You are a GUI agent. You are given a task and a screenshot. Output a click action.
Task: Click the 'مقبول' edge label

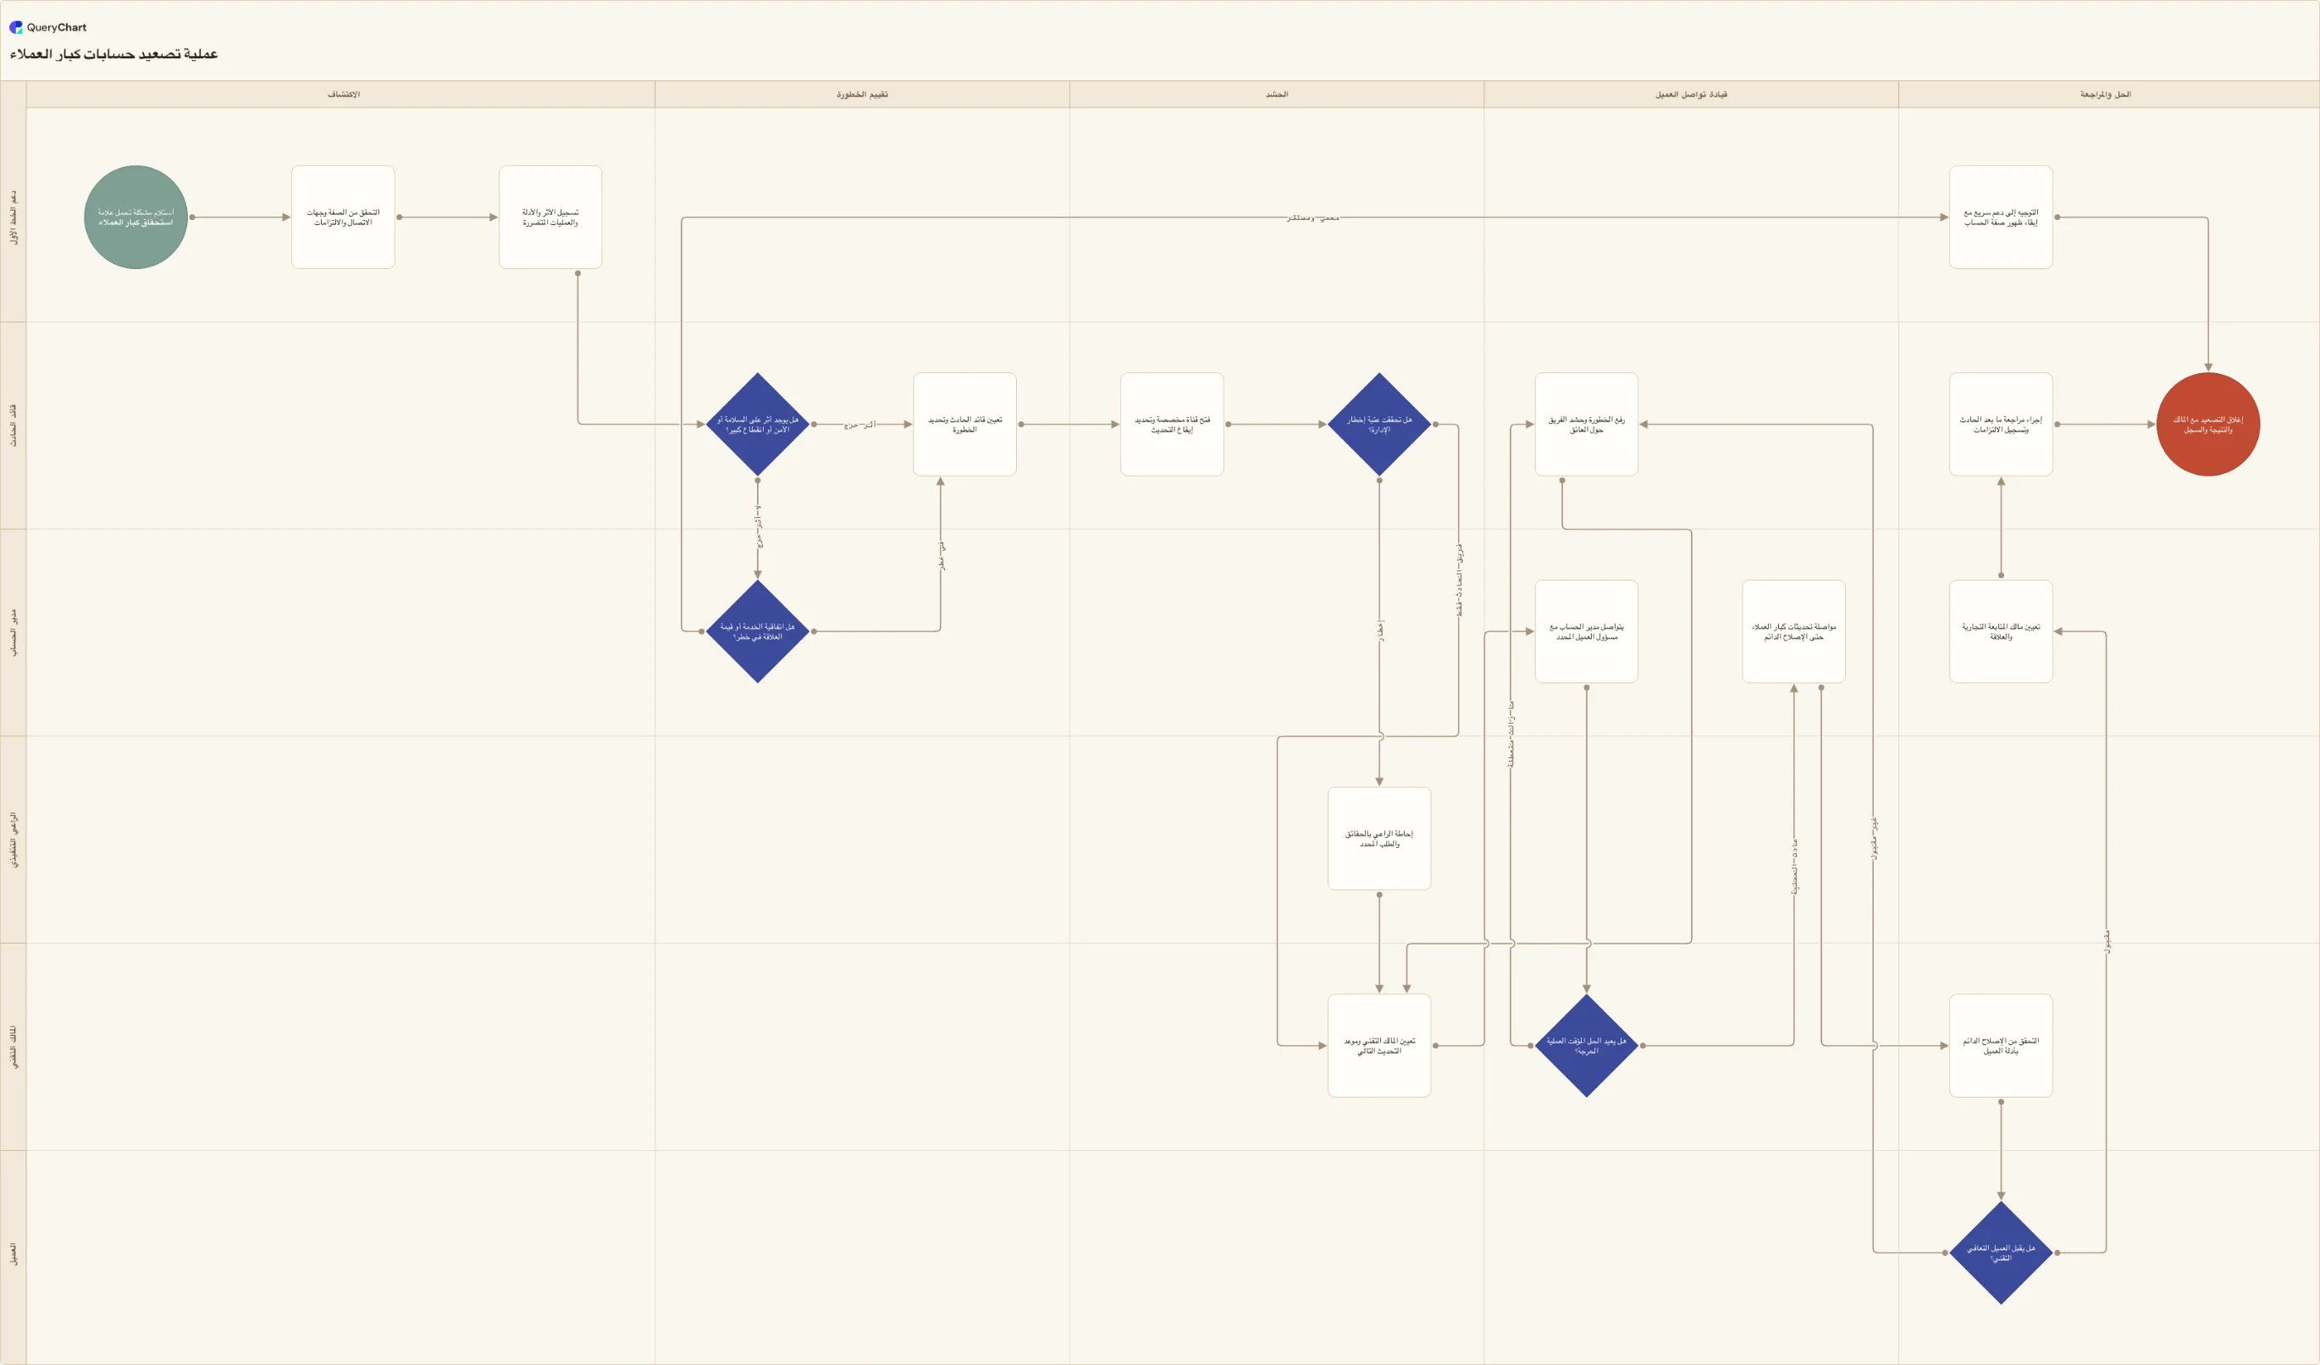pos(2107,942)
